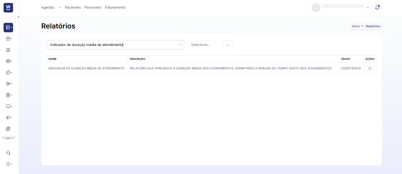The width and height of the screenshot is (402, 174).
Task: Open the patient badge sidebar icon
Action: tap(8, 50)
